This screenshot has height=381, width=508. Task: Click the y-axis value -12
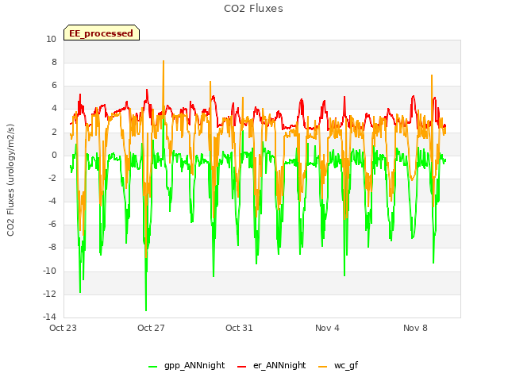click(49, 294)
